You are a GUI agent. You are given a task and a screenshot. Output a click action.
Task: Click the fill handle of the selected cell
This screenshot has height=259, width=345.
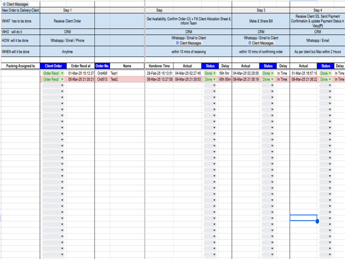(317, 221)
